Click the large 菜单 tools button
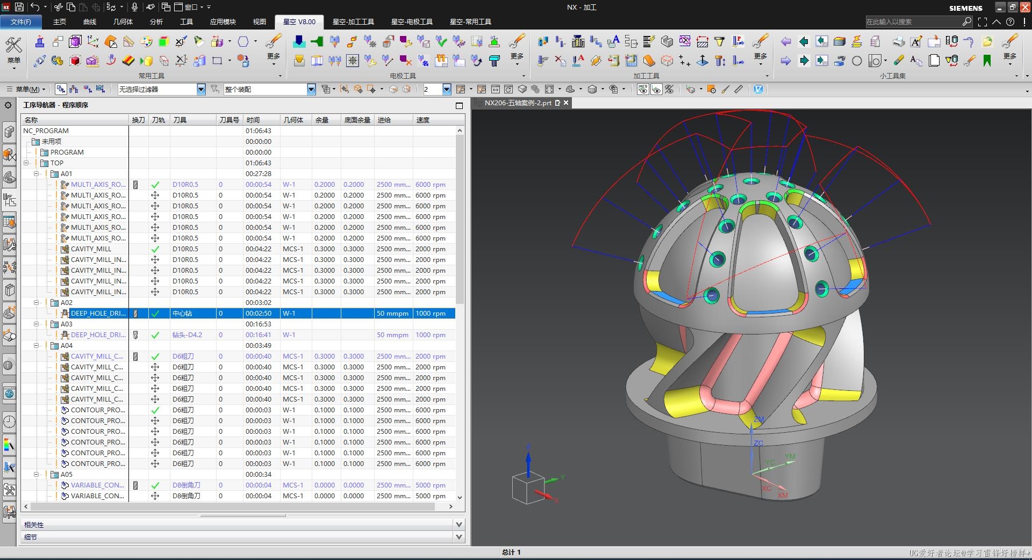This screenshot has height=560, width=1032. [13, 52]
